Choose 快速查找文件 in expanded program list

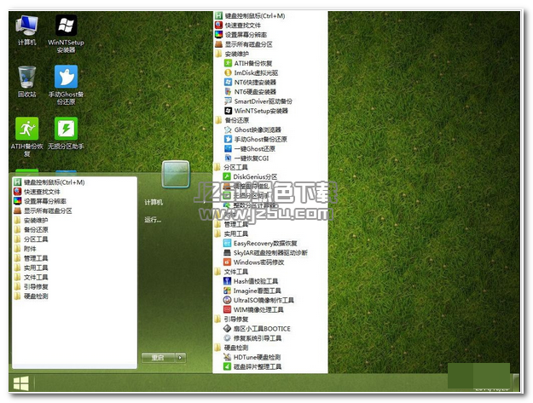(238, 26)
